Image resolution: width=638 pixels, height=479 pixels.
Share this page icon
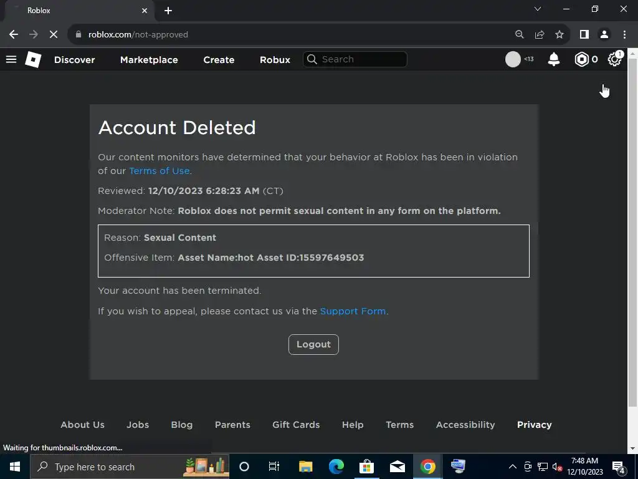[x=540, y=35]
